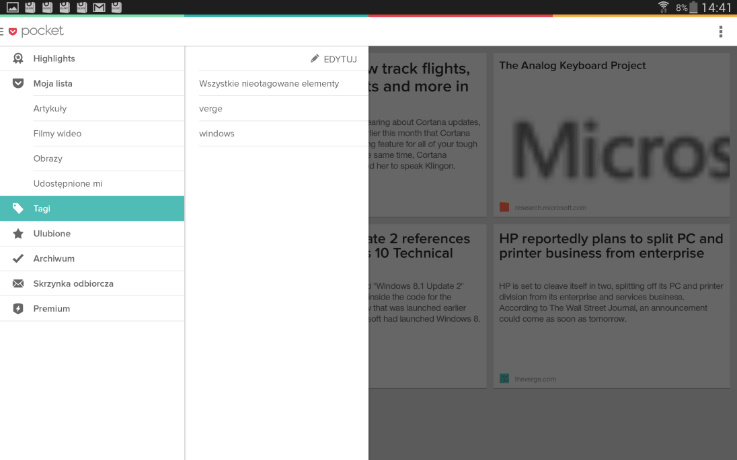The width and height of the screenshot is (737, 460).
Task: Go to Archiwum
Action: [x=92, y=259]
